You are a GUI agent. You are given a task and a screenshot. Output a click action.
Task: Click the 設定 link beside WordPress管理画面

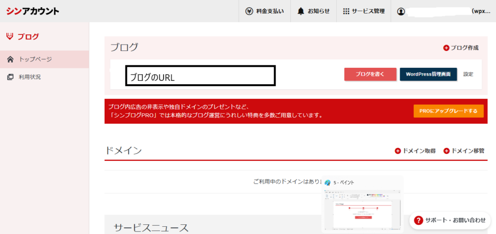point(468,74)
